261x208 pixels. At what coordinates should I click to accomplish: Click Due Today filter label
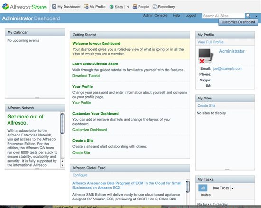221,188
